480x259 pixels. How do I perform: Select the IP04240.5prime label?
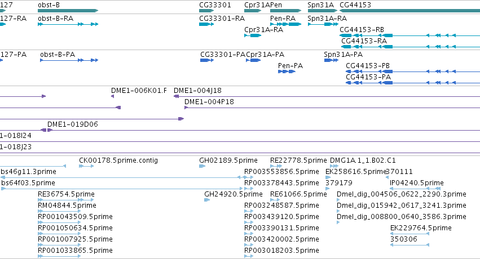click(x=417, y=183)
